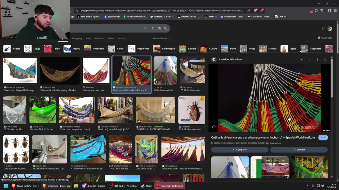Open the Google account avatar menu

pyautogui.click(x=330, y=28)
